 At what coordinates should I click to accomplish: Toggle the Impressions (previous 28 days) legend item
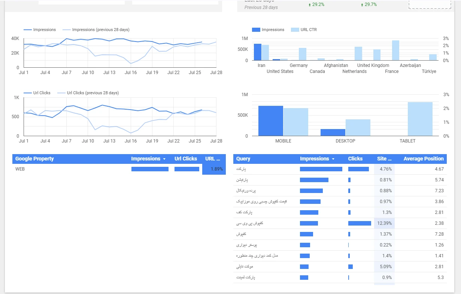click(x=96, y=30)
